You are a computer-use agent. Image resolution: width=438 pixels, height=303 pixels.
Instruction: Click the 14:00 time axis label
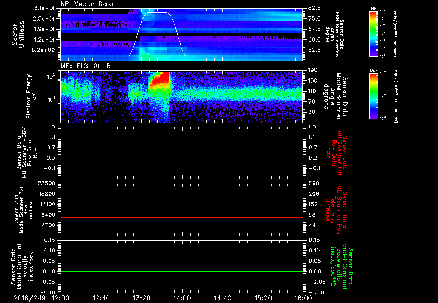pyautogui.click(x=182, y=298)
